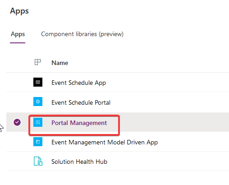Click the Event Schedule Portal globe icon

[x=38, y=102]
